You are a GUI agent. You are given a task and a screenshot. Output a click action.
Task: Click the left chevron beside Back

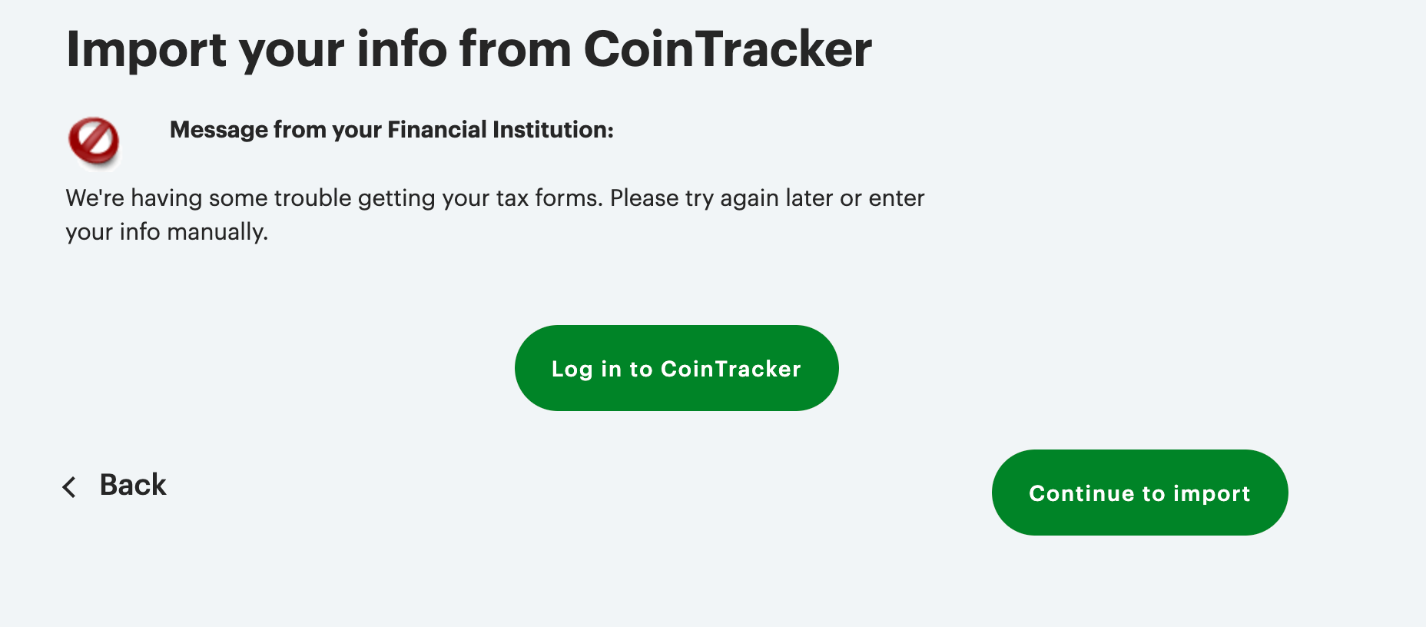(69, 486)
